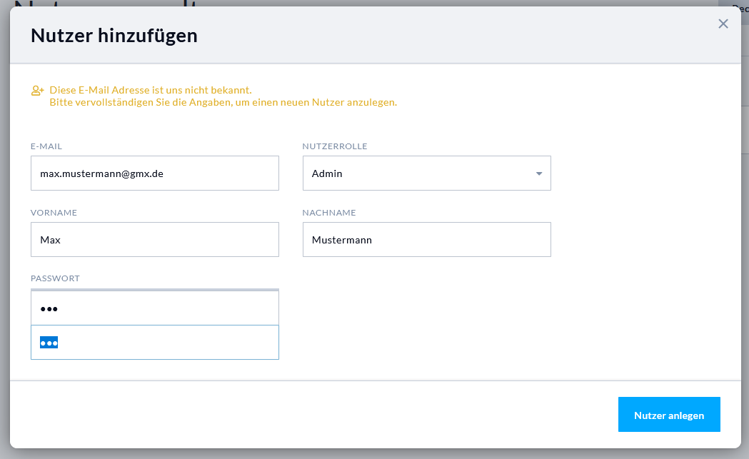
Task: Click the password strength bar above Passwort field
Action: [154, 290]
